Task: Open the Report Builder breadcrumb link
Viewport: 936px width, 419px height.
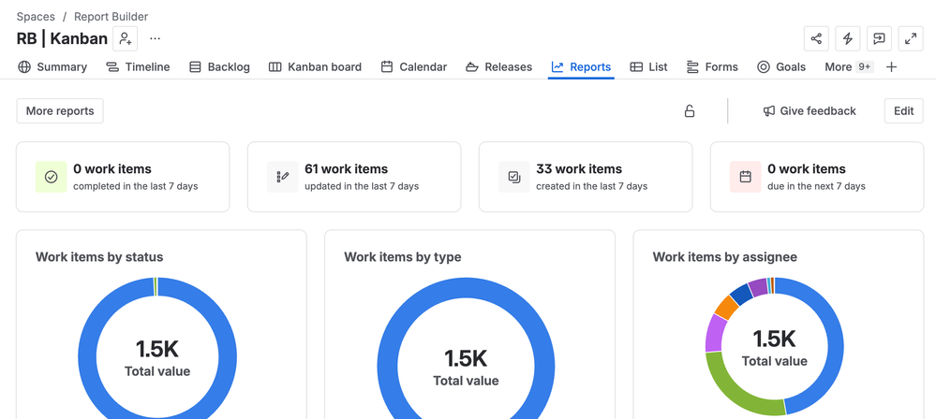Action: 111,17
